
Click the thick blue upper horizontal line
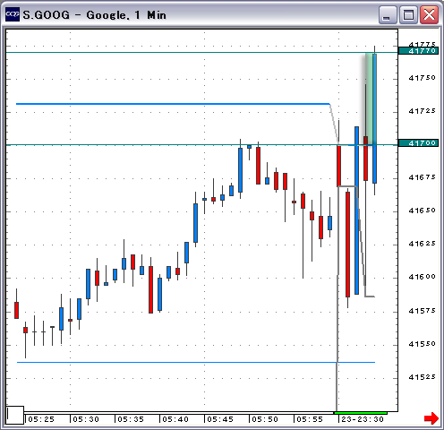(173, 104)
